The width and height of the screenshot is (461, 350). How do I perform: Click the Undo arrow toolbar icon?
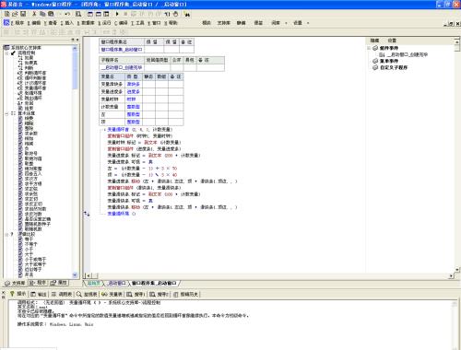coord(67,14)
